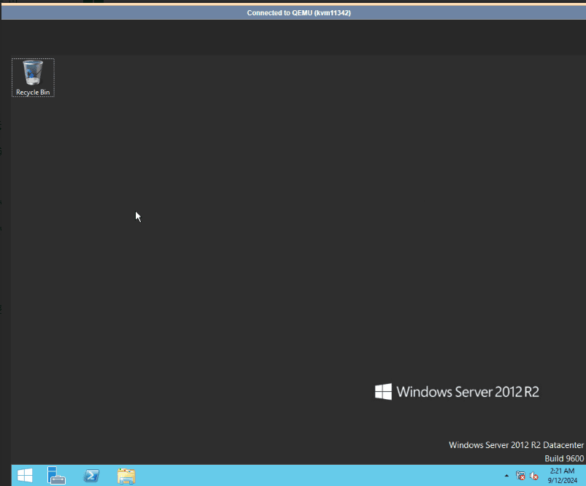Launch Server Manager from the taskbar

coord(56,476)
